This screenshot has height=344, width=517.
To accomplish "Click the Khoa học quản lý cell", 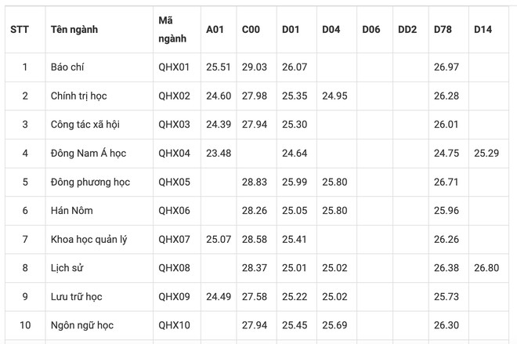I will (88, 239).
